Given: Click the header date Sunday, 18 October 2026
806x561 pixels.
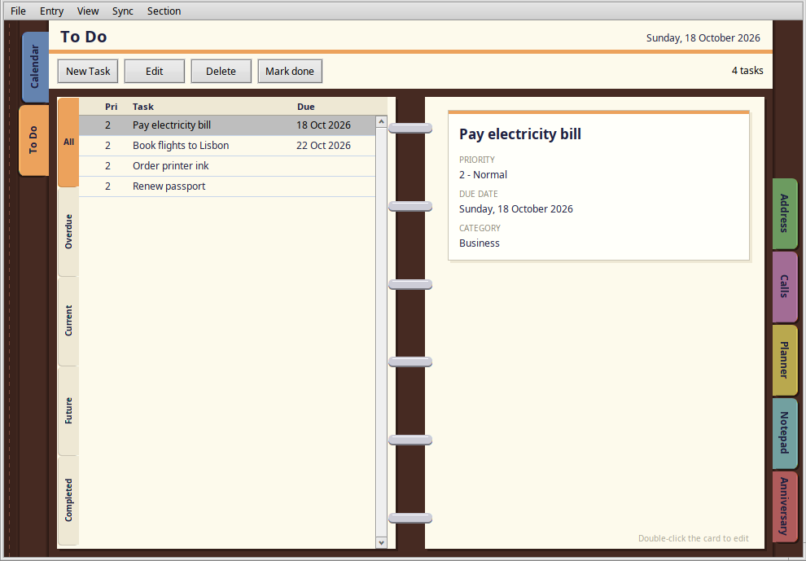Looking at the screenshot, I should pyautogui.click(x=703, y=38).
